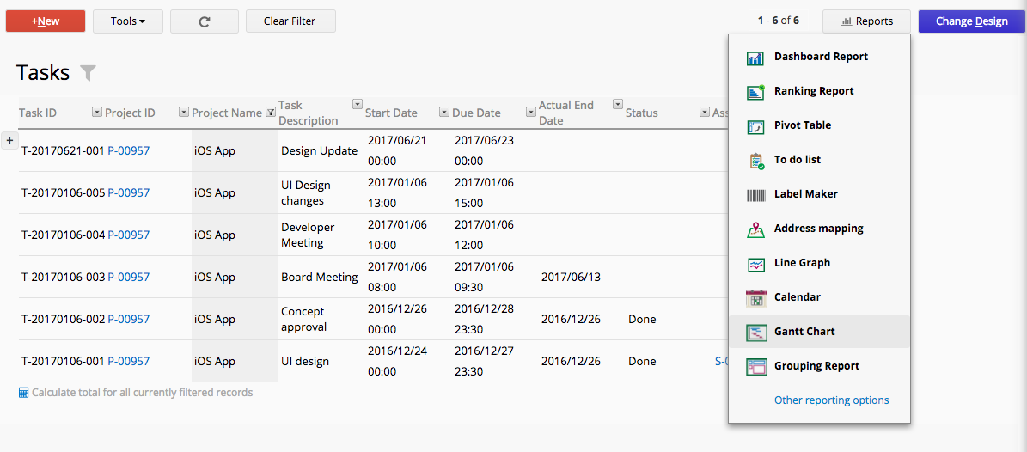
Task: Click task ID T-20170106-003
Action: 63,277
